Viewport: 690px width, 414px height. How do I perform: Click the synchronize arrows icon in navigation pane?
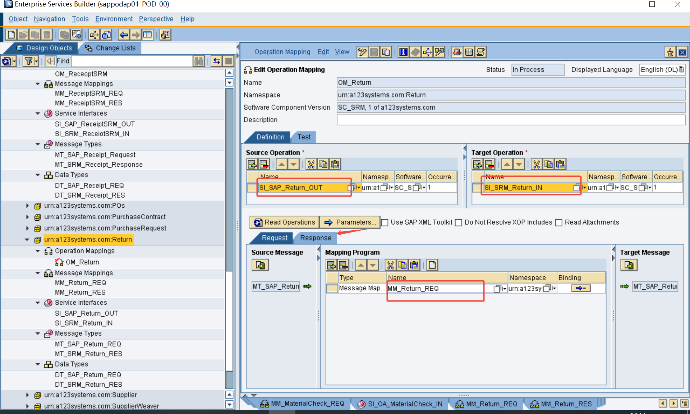(216, 61)
